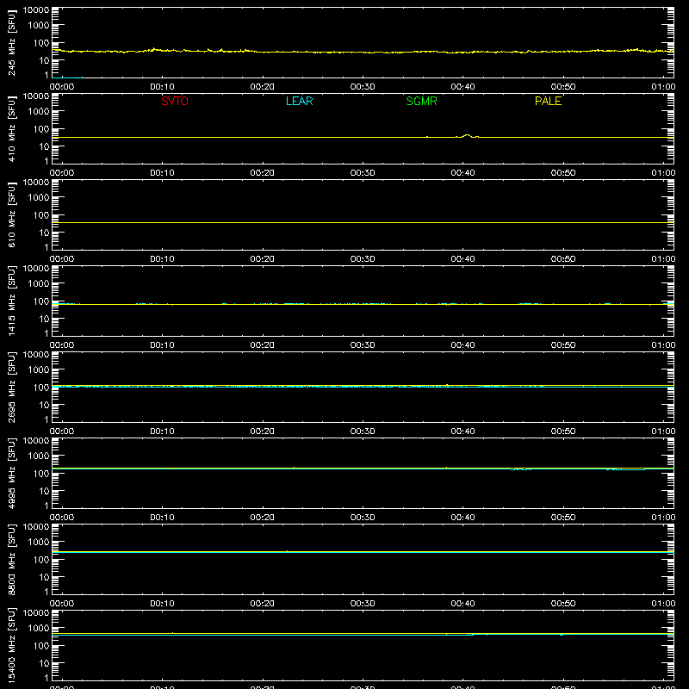Select the '245 MHz [SFU]' axis title
Screen dimensions: 689x689
pyautogui.click(x=11, y=42)
